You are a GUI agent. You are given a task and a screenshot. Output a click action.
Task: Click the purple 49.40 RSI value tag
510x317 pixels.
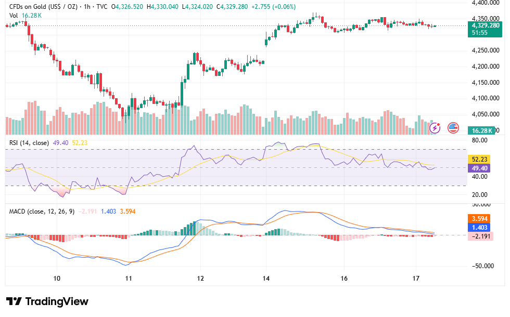(479, 168)
